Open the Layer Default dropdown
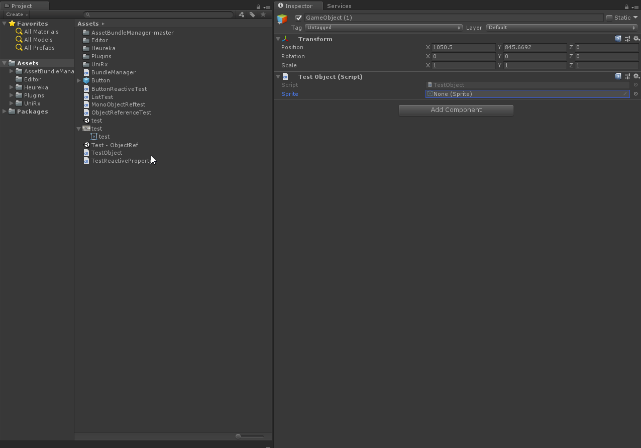This screenshot has width=641, height=448. click(x=561, y=28)
